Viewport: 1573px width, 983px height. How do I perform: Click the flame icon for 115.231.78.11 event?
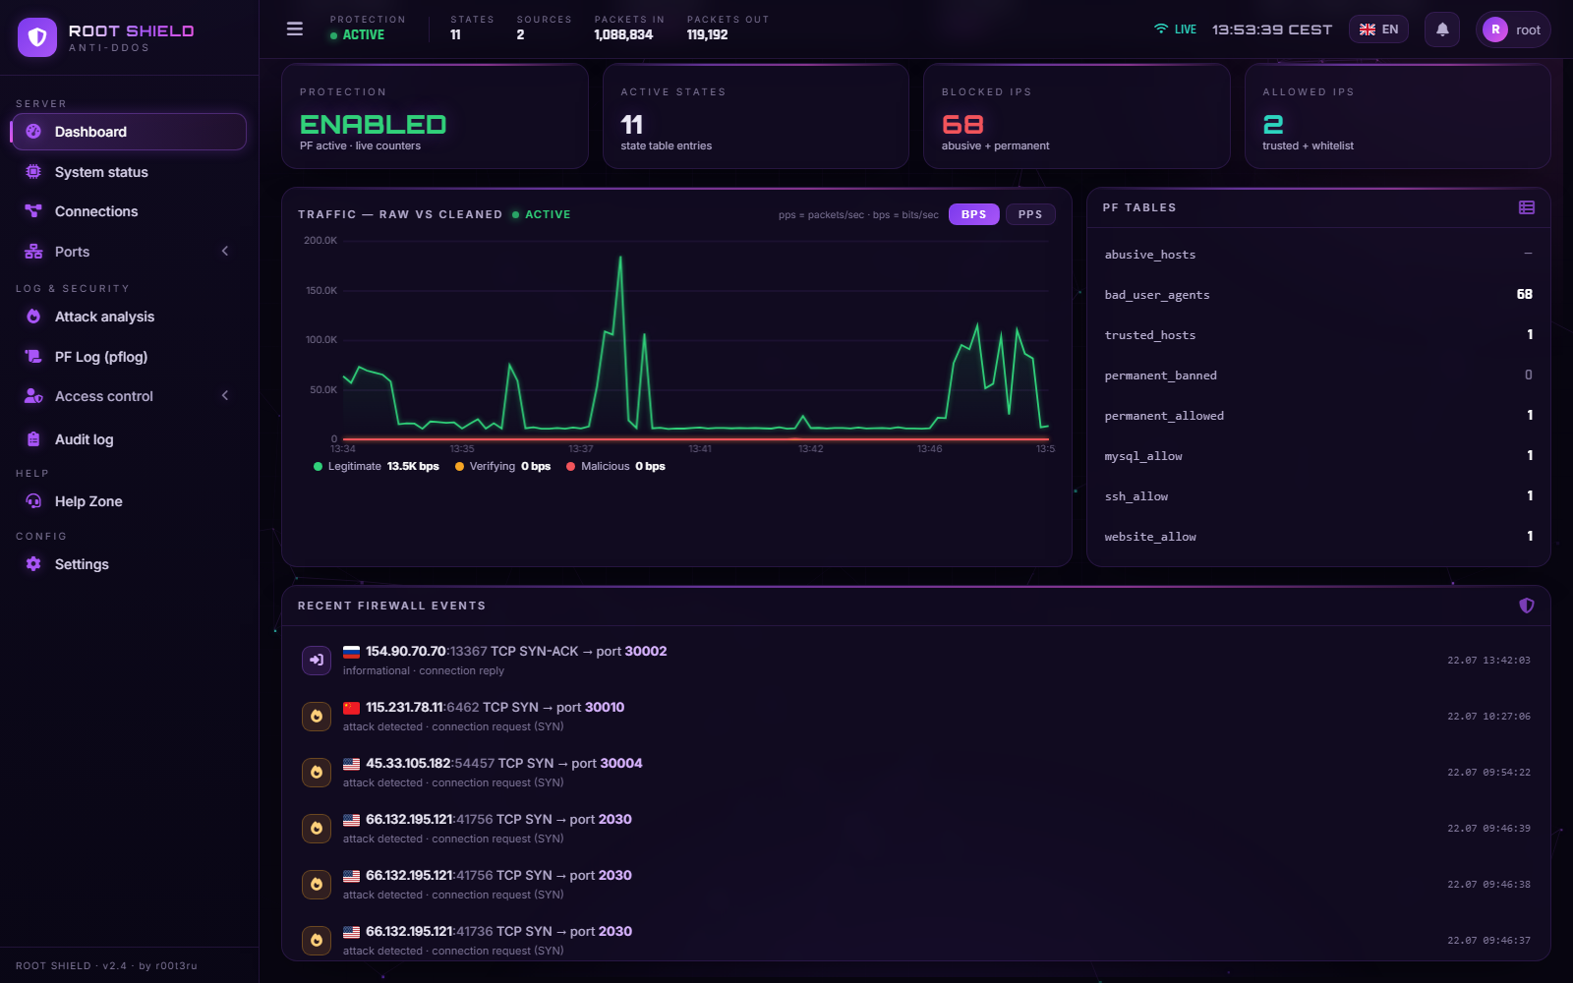[x=317, y=717]
